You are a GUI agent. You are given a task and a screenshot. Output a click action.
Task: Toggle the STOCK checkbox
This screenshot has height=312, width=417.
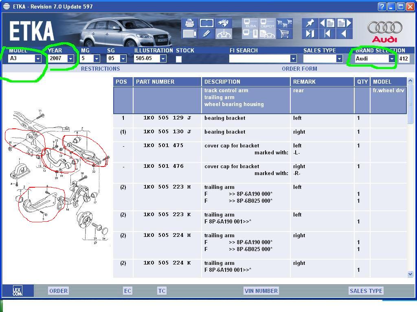tap(179, 59)
